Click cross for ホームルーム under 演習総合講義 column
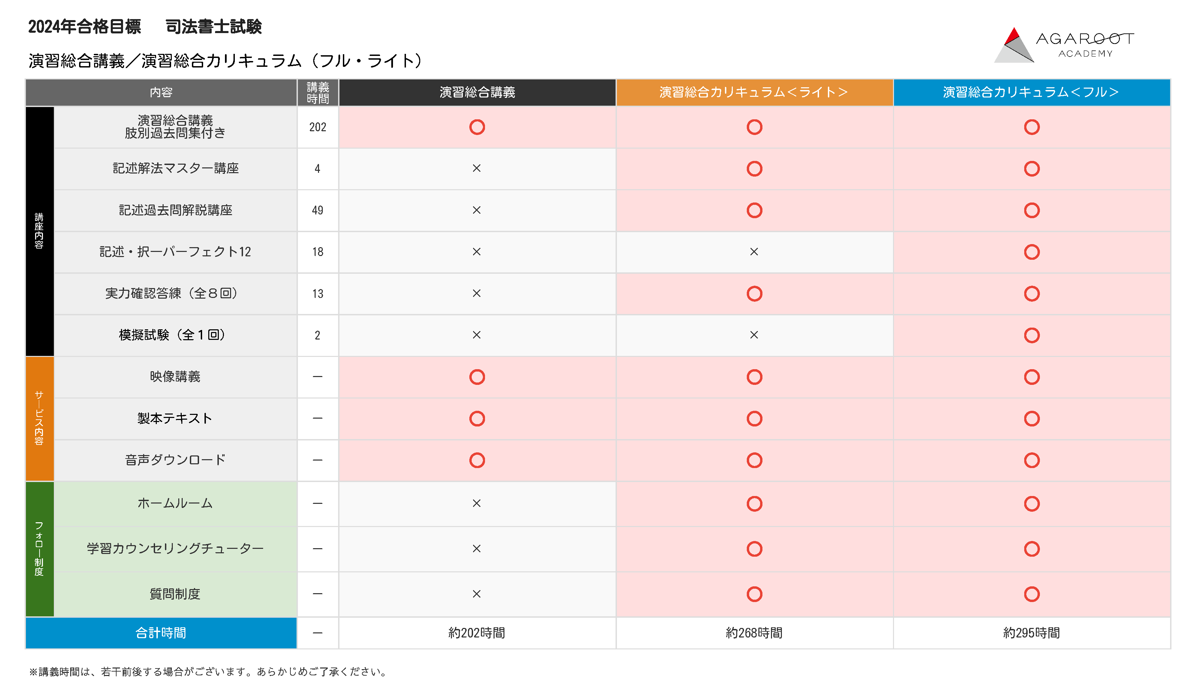Screen dimensions: 1196x691 477,503
